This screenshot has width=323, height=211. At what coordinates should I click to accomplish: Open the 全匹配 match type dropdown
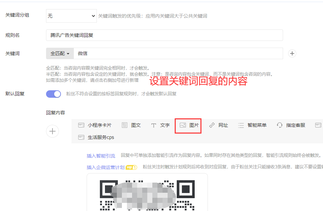[60, 53]
